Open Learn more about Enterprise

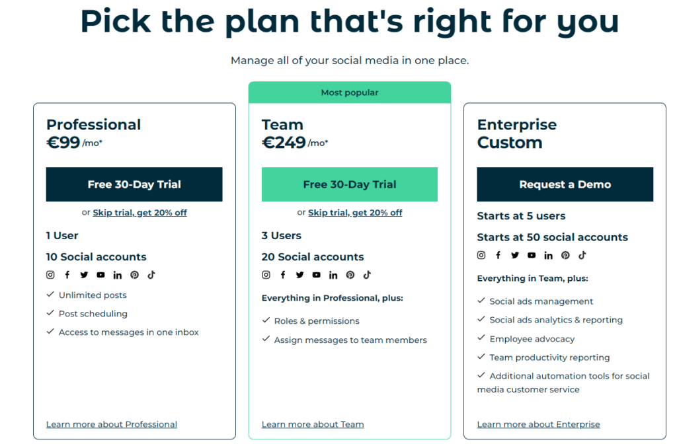539,424
